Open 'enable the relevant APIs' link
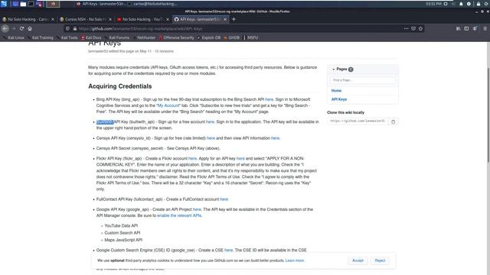This screenshot has width=490, height=275. 179,215
